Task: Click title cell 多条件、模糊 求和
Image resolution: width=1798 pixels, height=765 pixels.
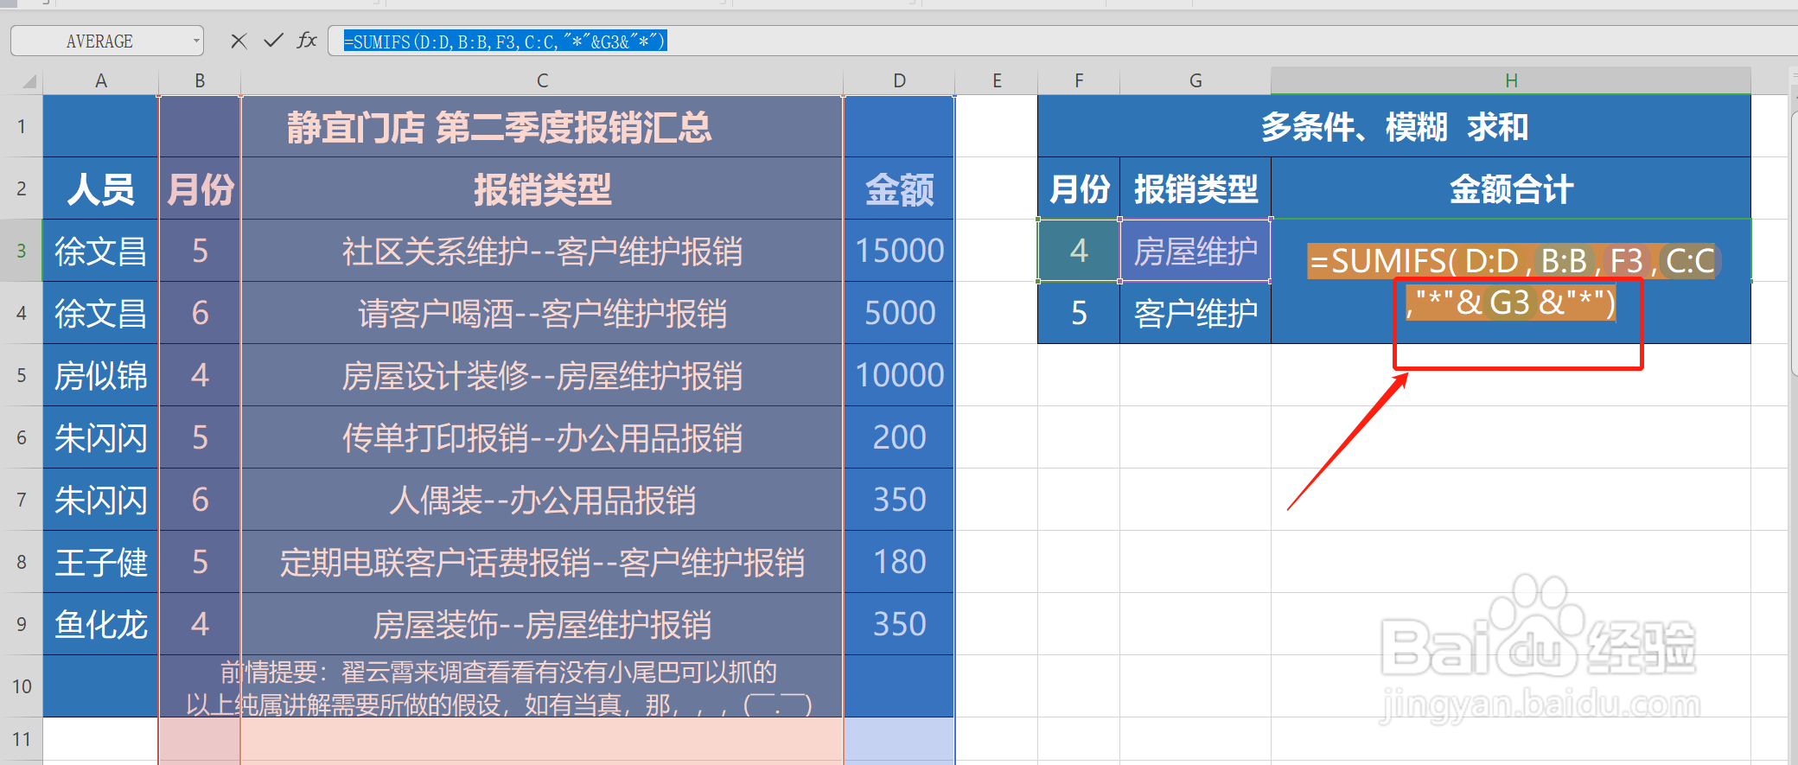Action: point(1394,126)
